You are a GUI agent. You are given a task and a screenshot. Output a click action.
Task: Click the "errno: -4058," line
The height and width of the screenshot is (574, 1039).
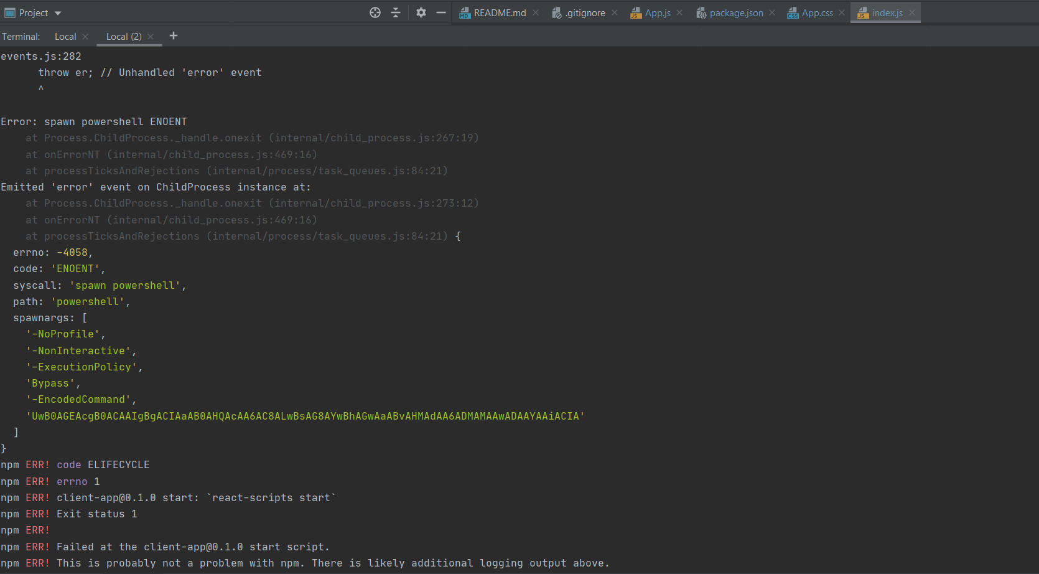53,253
